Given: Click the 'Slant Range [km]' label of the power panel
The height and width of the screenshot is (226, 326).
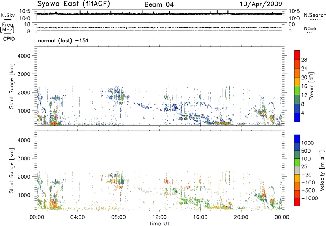Looking at the screenshot, I should coord(11,86).
